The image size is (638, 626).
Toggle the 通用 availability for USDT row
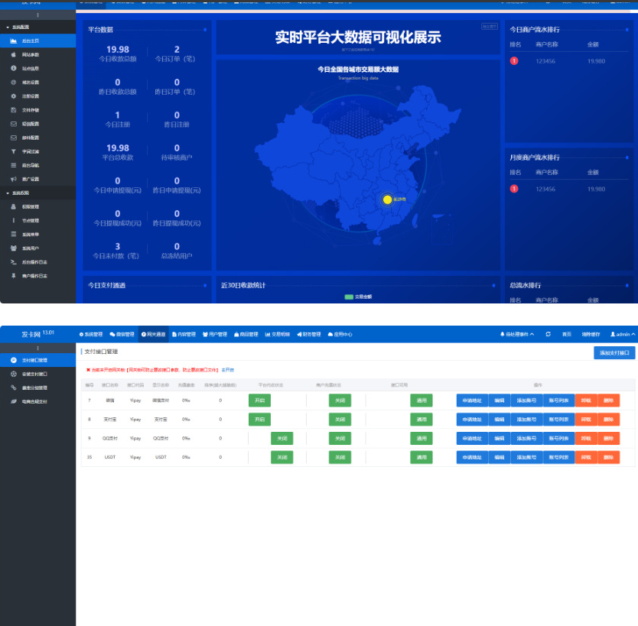[x=422, y=457]
